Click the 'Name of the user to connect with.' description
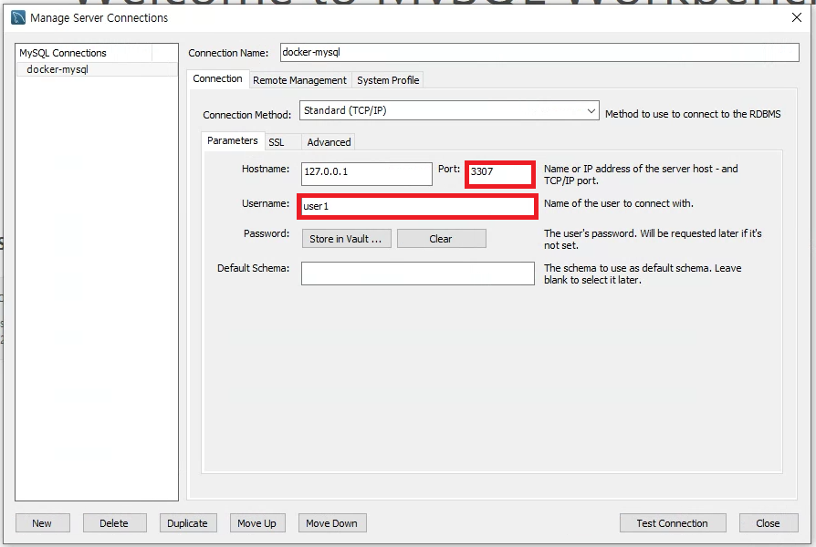Screen dimensions: 816x547 (618, 203)
